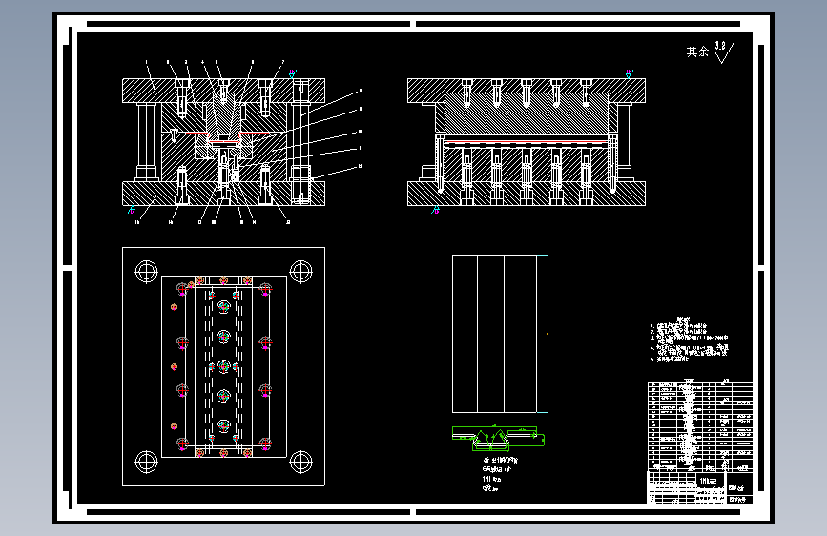
Task: Select the upper-right guide post circle in plan view
Action: [301, 272]
